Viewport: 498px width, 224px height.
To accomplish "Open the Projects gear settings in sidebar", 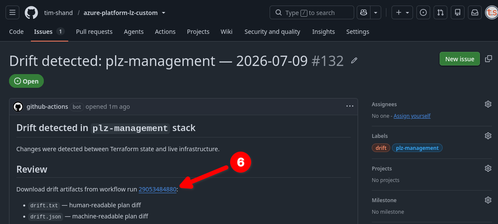I will coord(488,169).
